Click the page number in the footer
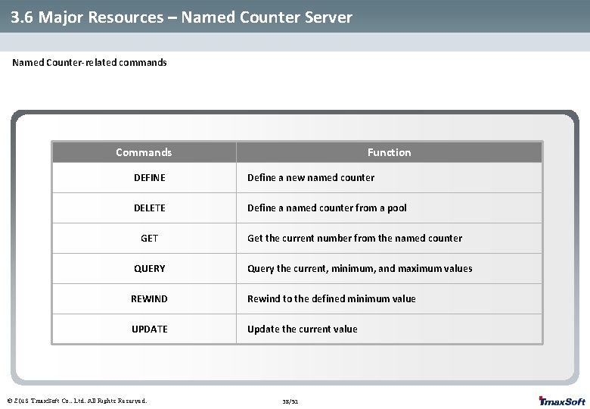 pyautogui.click(x=290, y=402)
